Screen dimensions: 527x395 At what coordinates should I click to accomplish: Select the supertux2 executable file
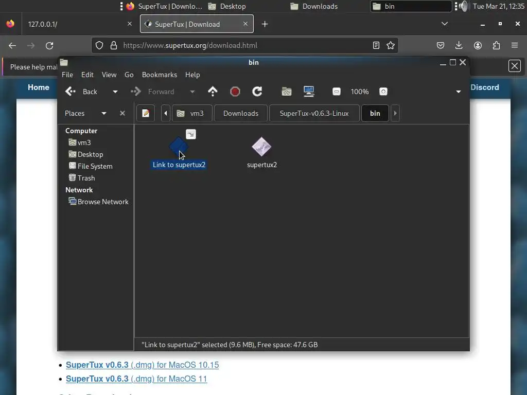[261, 152]
